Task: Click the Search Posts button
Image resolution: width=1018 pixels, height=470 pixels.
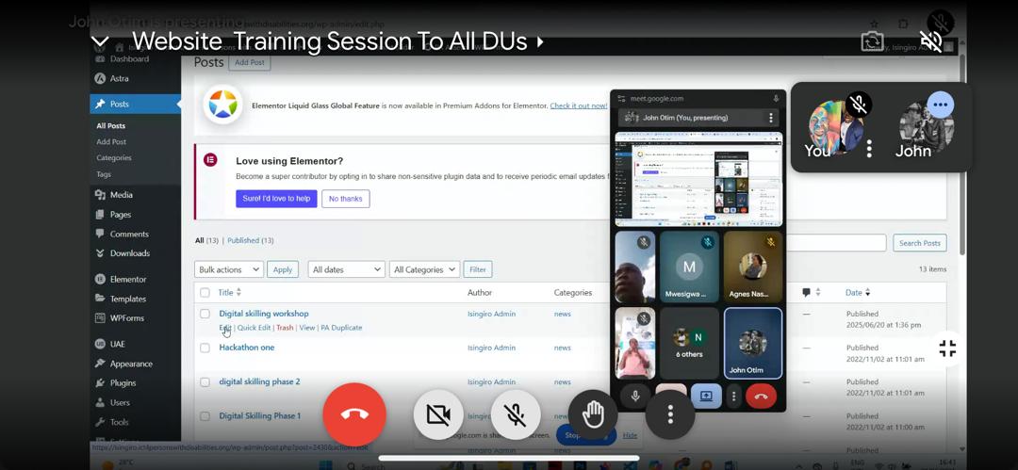Action: pyautogui.click(x=919, y=243)
